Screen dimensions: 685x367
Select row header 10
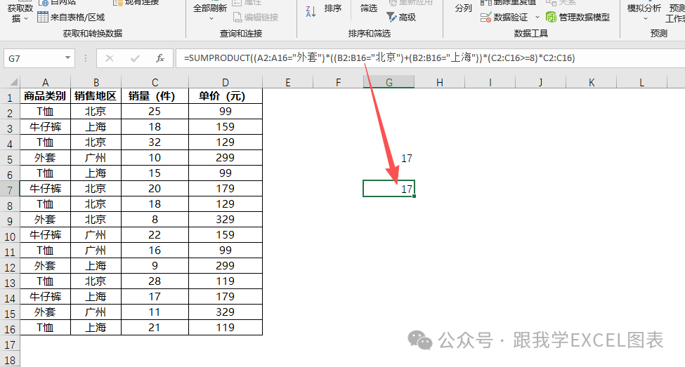[10, 236]
